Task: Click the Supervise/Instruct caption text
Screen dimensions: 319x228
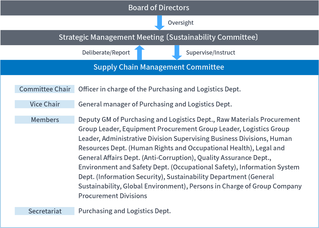Action: [211, 53]
